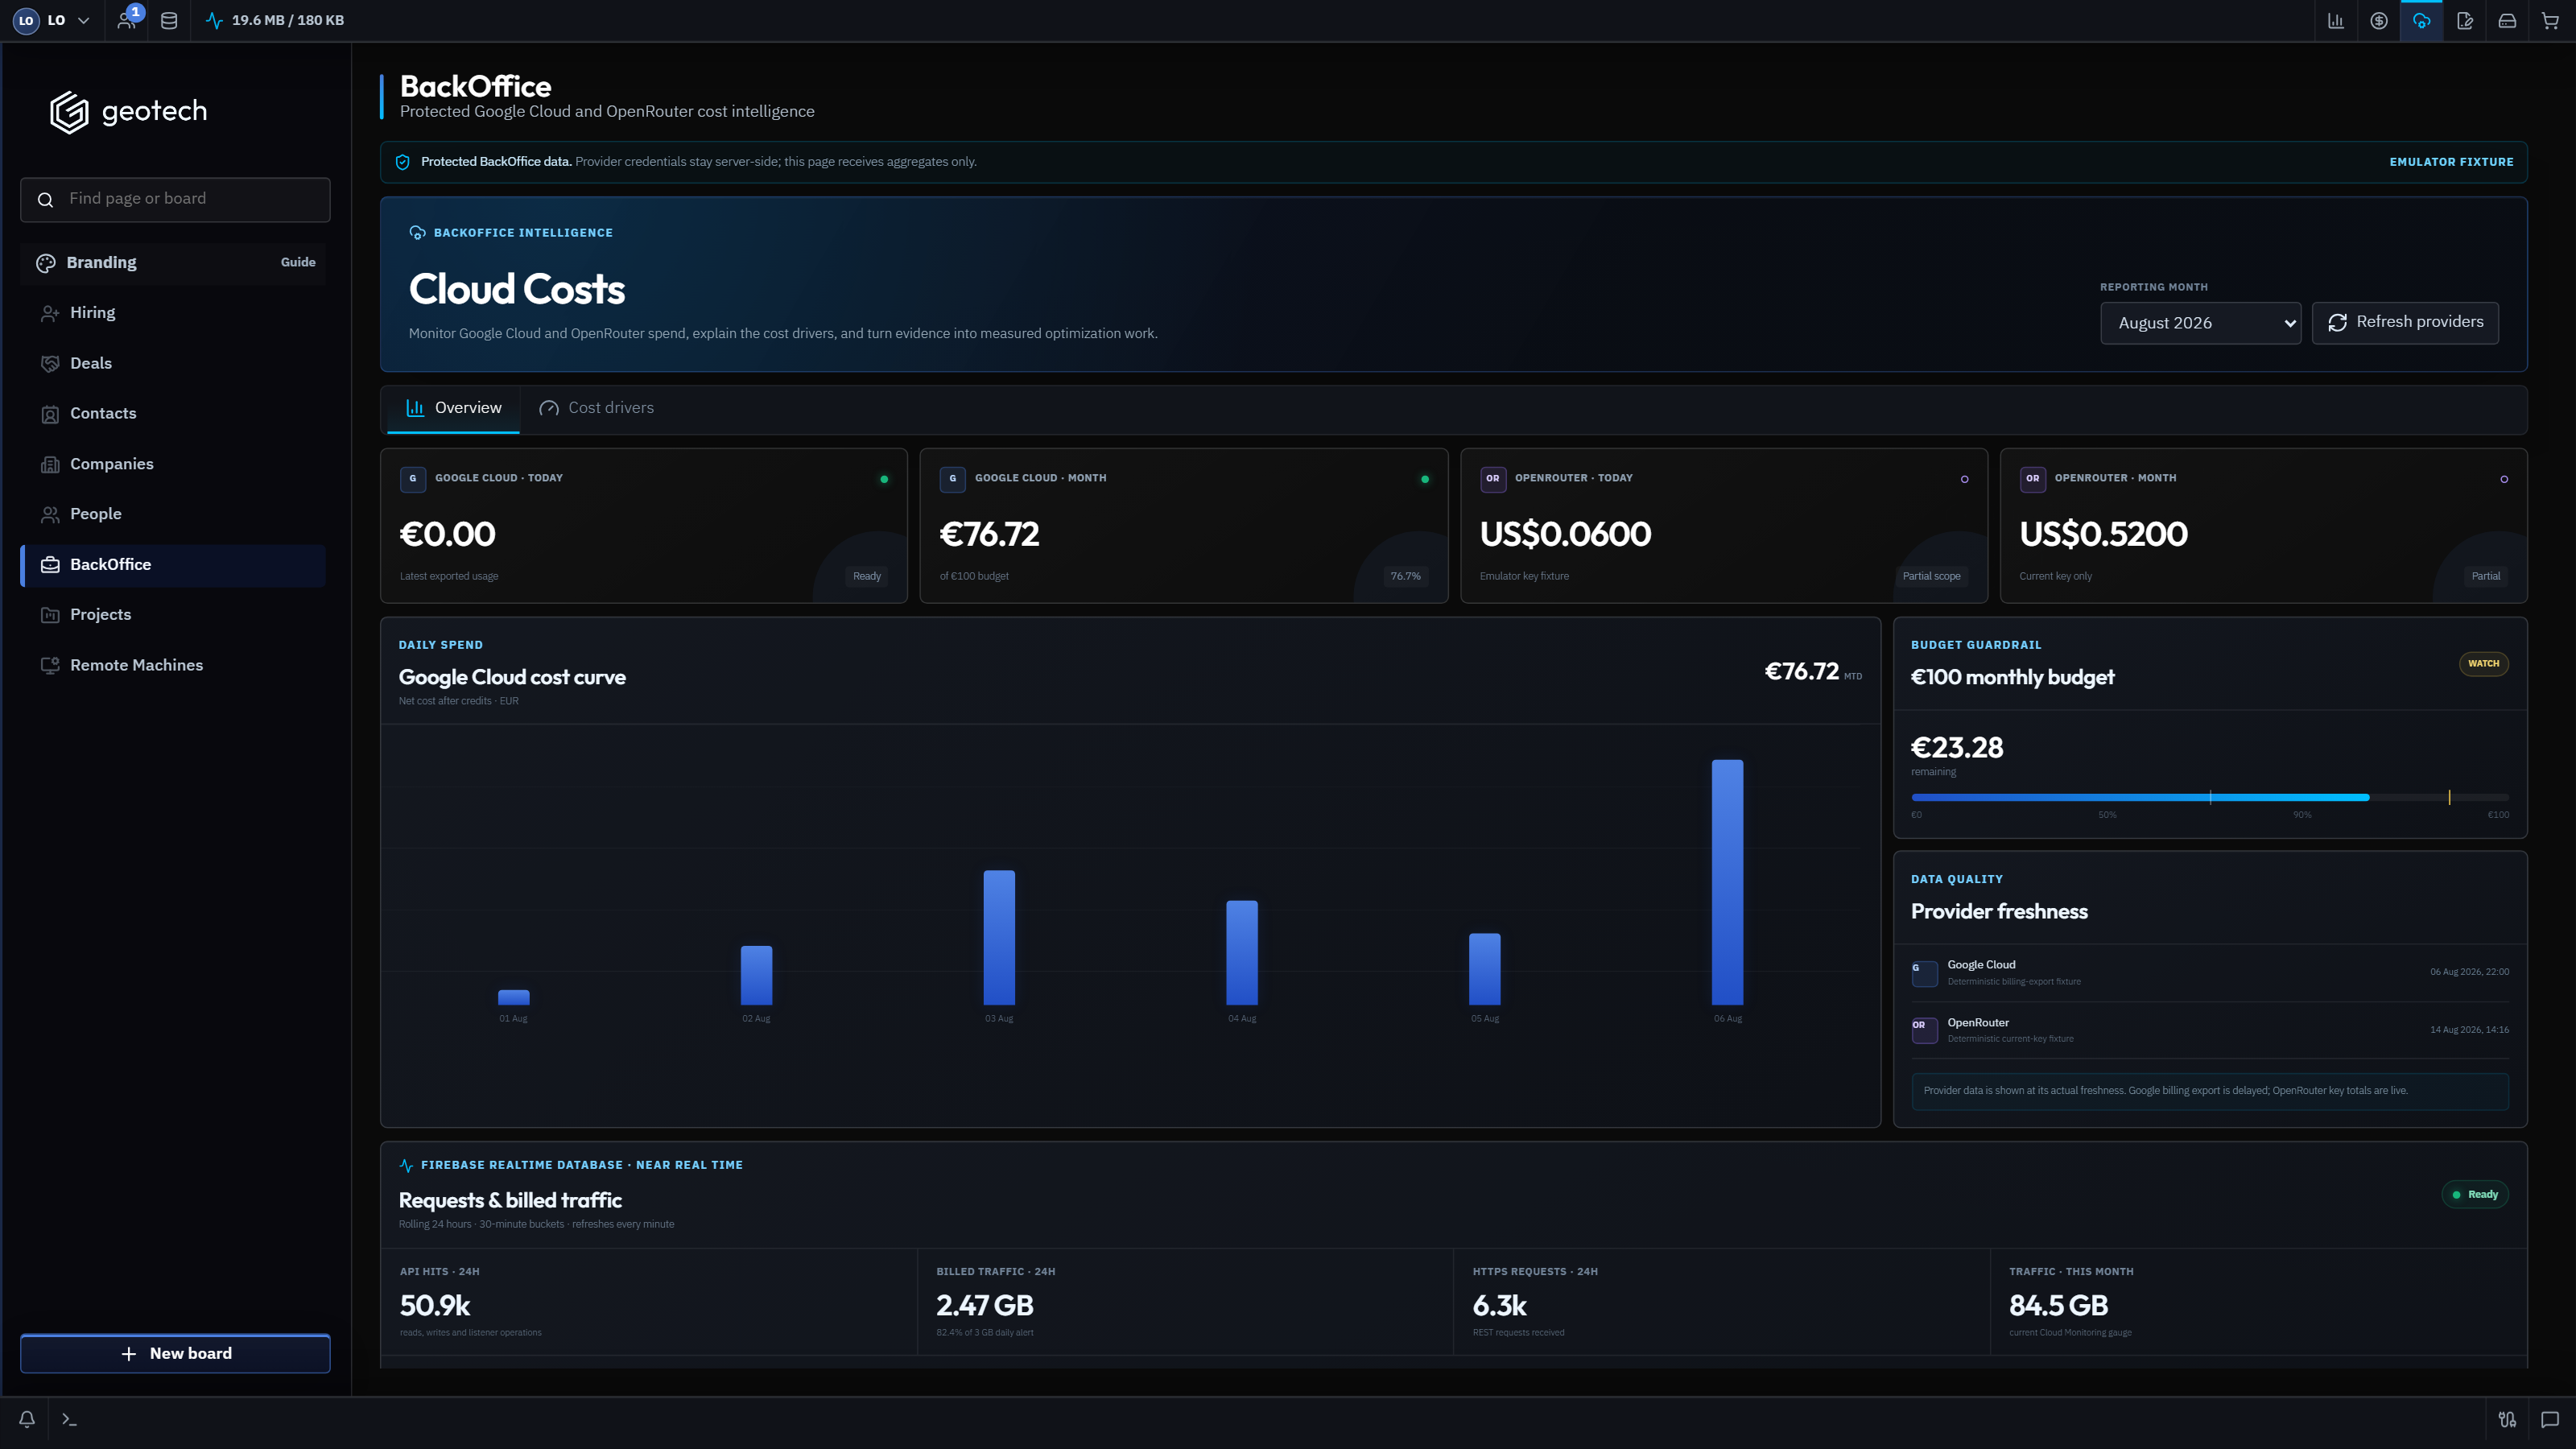Viewport: 2576px width, 1449px height.
Task: Click the WATCH badge on budget guardrail
Action: point(2483,664)
